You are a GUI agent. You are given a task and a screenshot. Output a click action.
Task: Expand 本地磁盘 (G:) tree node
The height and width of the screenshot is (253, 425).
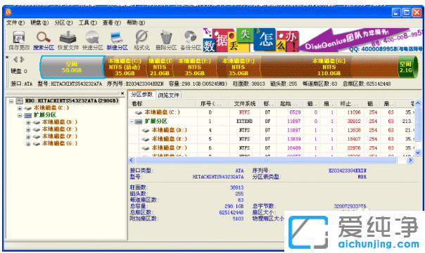click(28, 143)
